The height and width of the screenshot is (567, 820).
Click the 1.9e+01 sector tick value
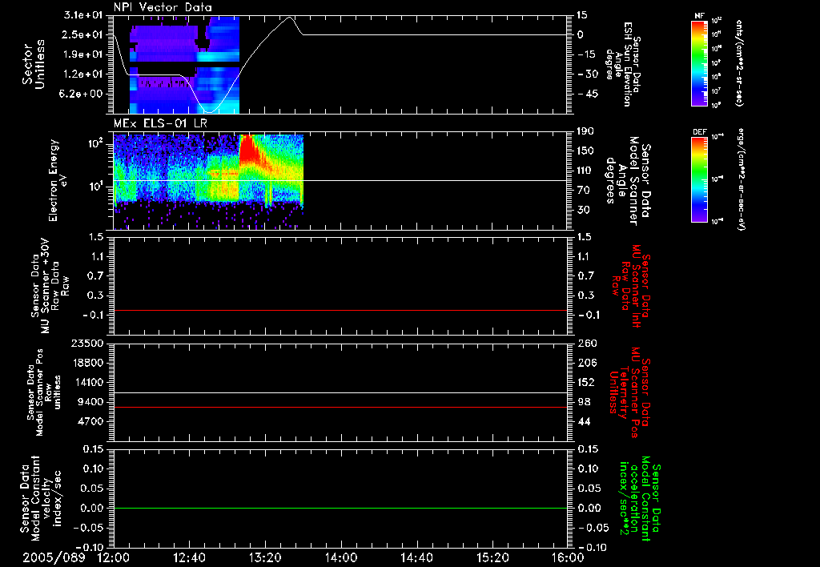[83, 54]
